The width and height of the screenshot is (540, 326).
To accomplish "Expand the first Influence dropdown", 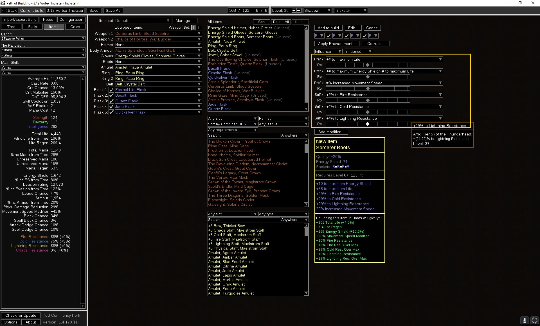I will pos(328,51).
